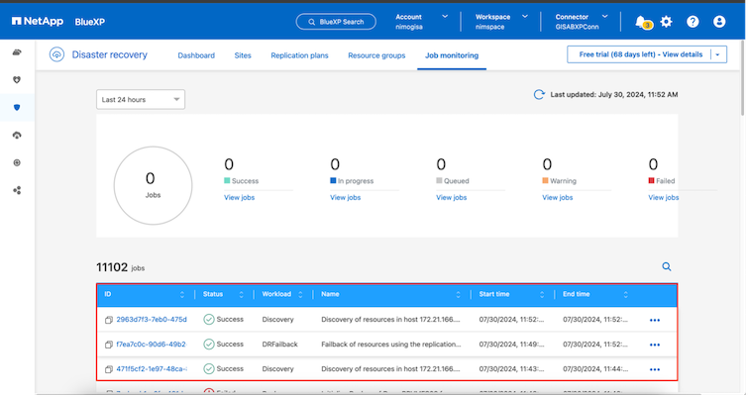Image resolution: width=748 pixels, height=397 pixels.
Task: Click Free trial View details button
Action: point(640,54)
